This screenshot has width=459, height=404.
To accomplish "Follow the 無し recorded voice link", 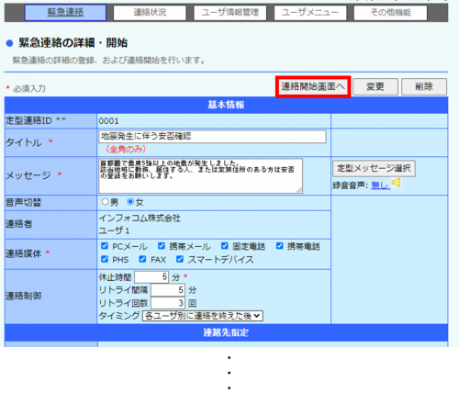I will pyautogui.click(x=381, y=185).
